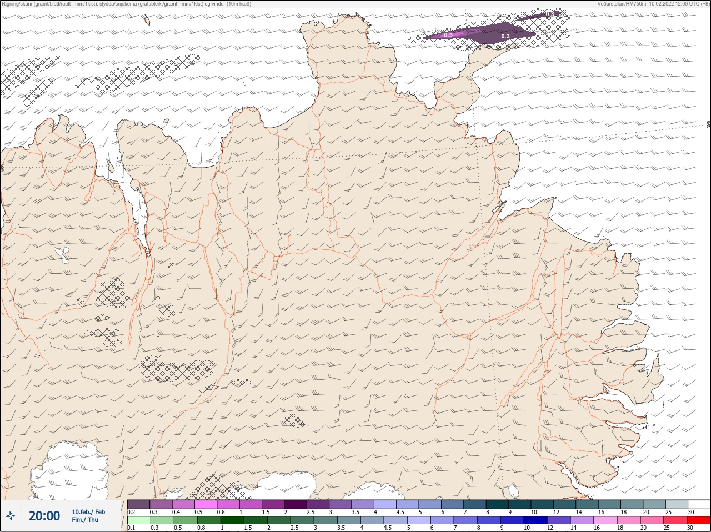Click the dark green swatch between 1 and 1.5, lower legend
The width and height of the screenshot is (711, 532).
click(232, 520)
